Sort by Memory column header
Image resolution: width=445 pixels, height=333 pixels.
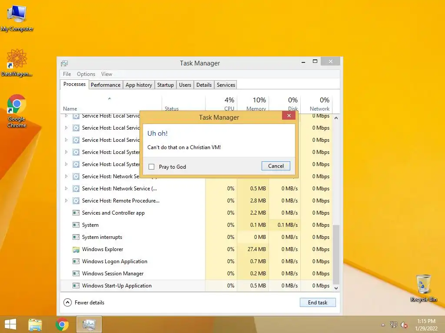coord(253,104)
